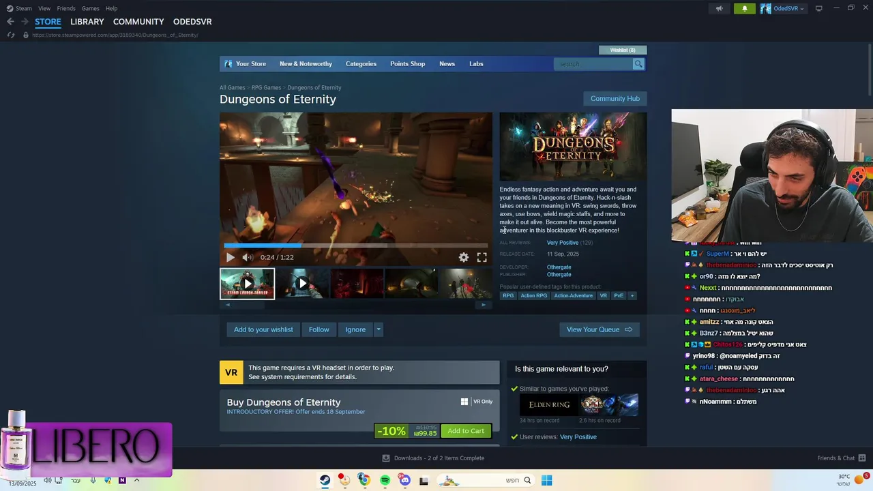Viewport: 873px width, 491px height.
Task: Open the New & Noteworthy dropdown
Action: pyautogui.click(x=306, y=64)
